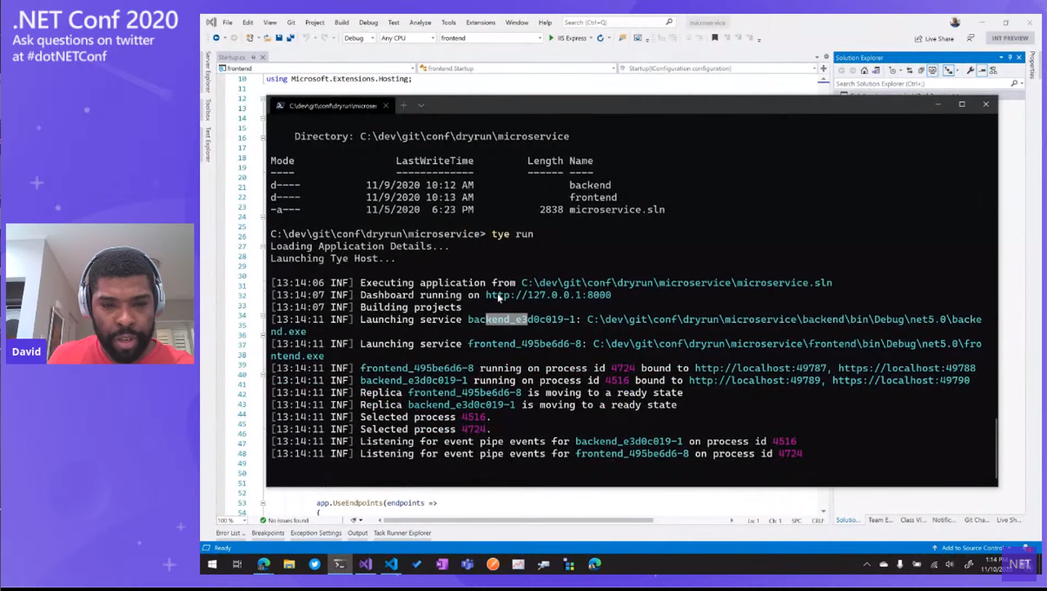This screenshot has height=591, width=1047.
Task: Click the Live Share icon
Action: pyautogui.click(x=934, y=38)
